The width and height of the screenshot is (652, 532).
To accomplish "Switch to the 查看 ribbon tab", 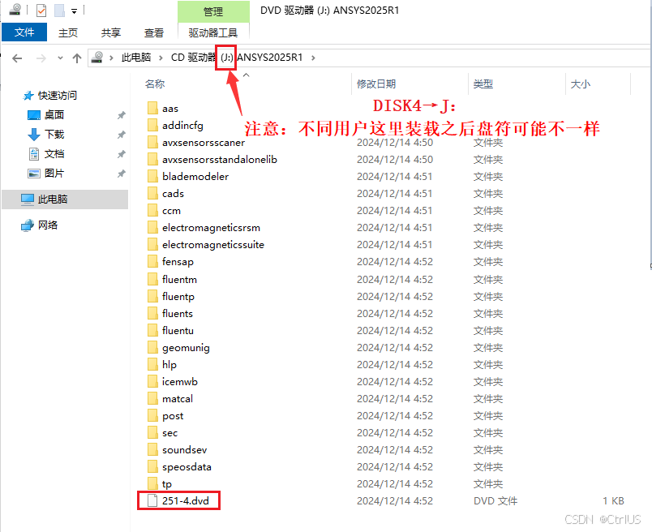I will coord(154,33).
